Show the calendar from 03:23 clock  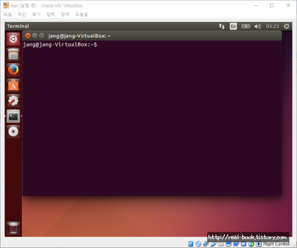point(272,26)
